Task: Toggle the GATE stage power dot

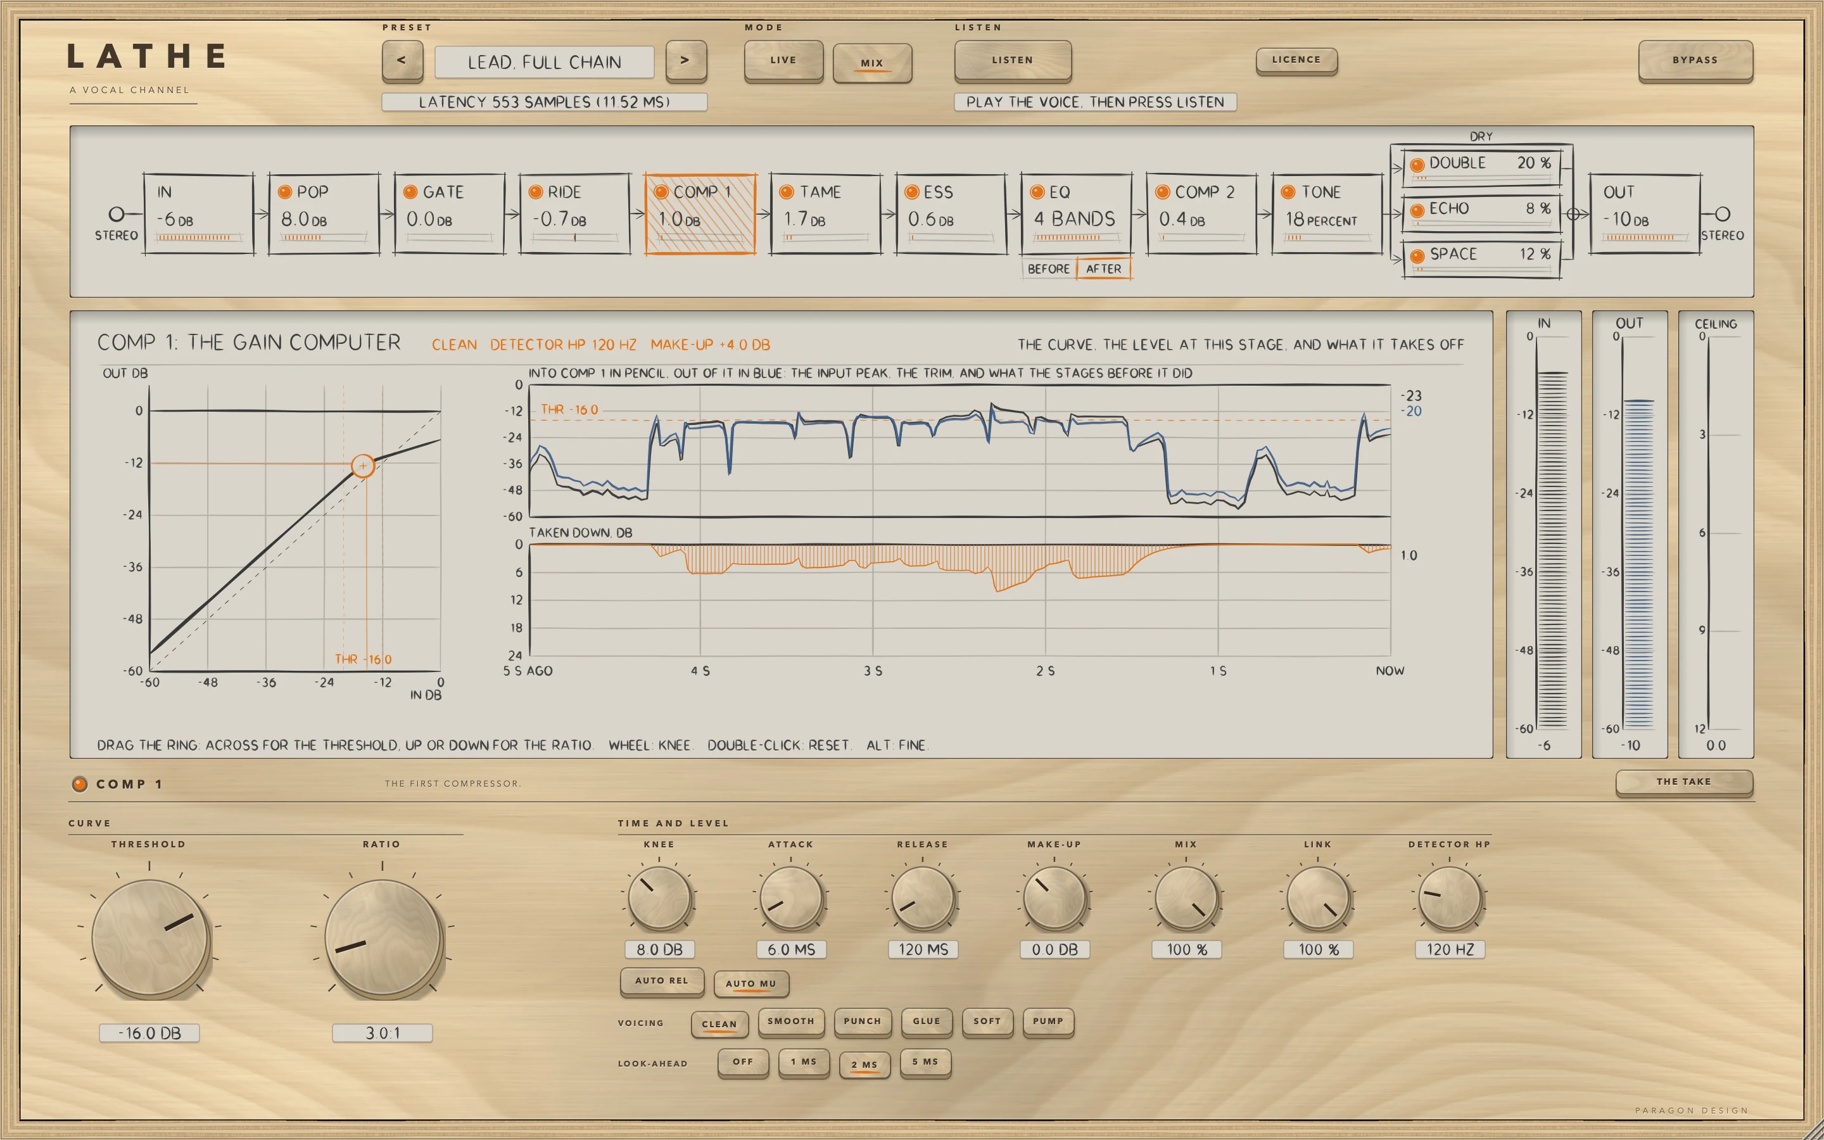Action: click(410, 193)
